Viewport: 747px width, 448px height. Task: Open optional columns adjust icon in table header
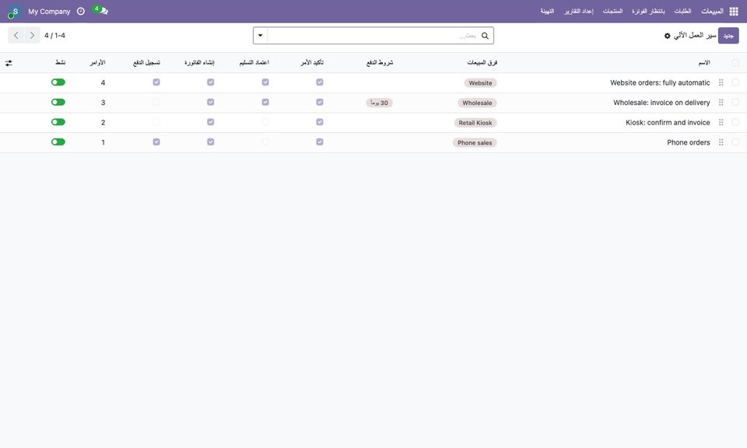tap(9, 63)
